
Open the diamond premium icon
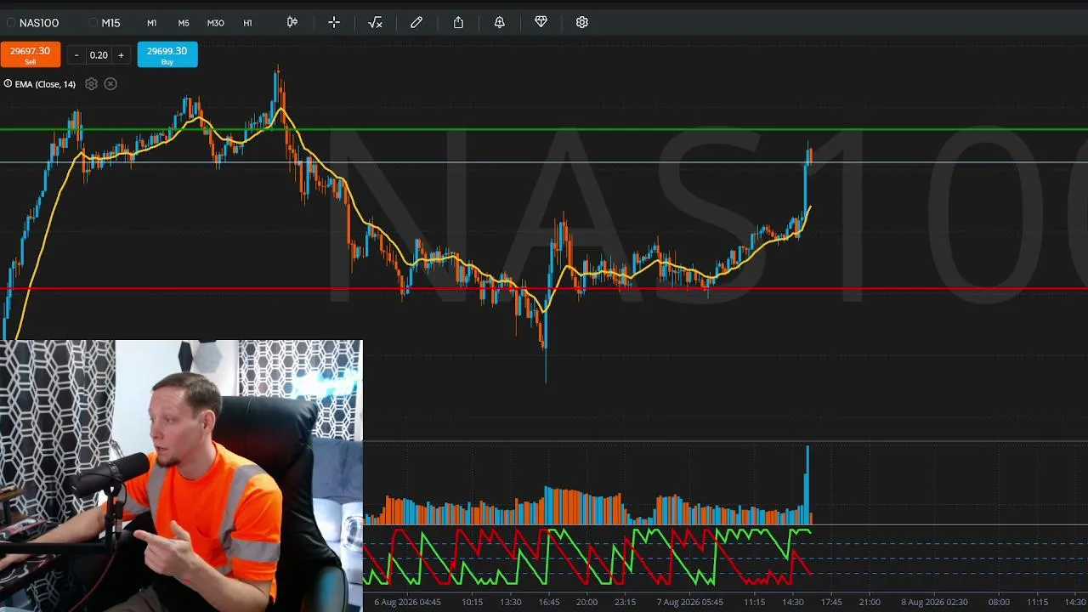pyautogui.click(x=541, y=22)
